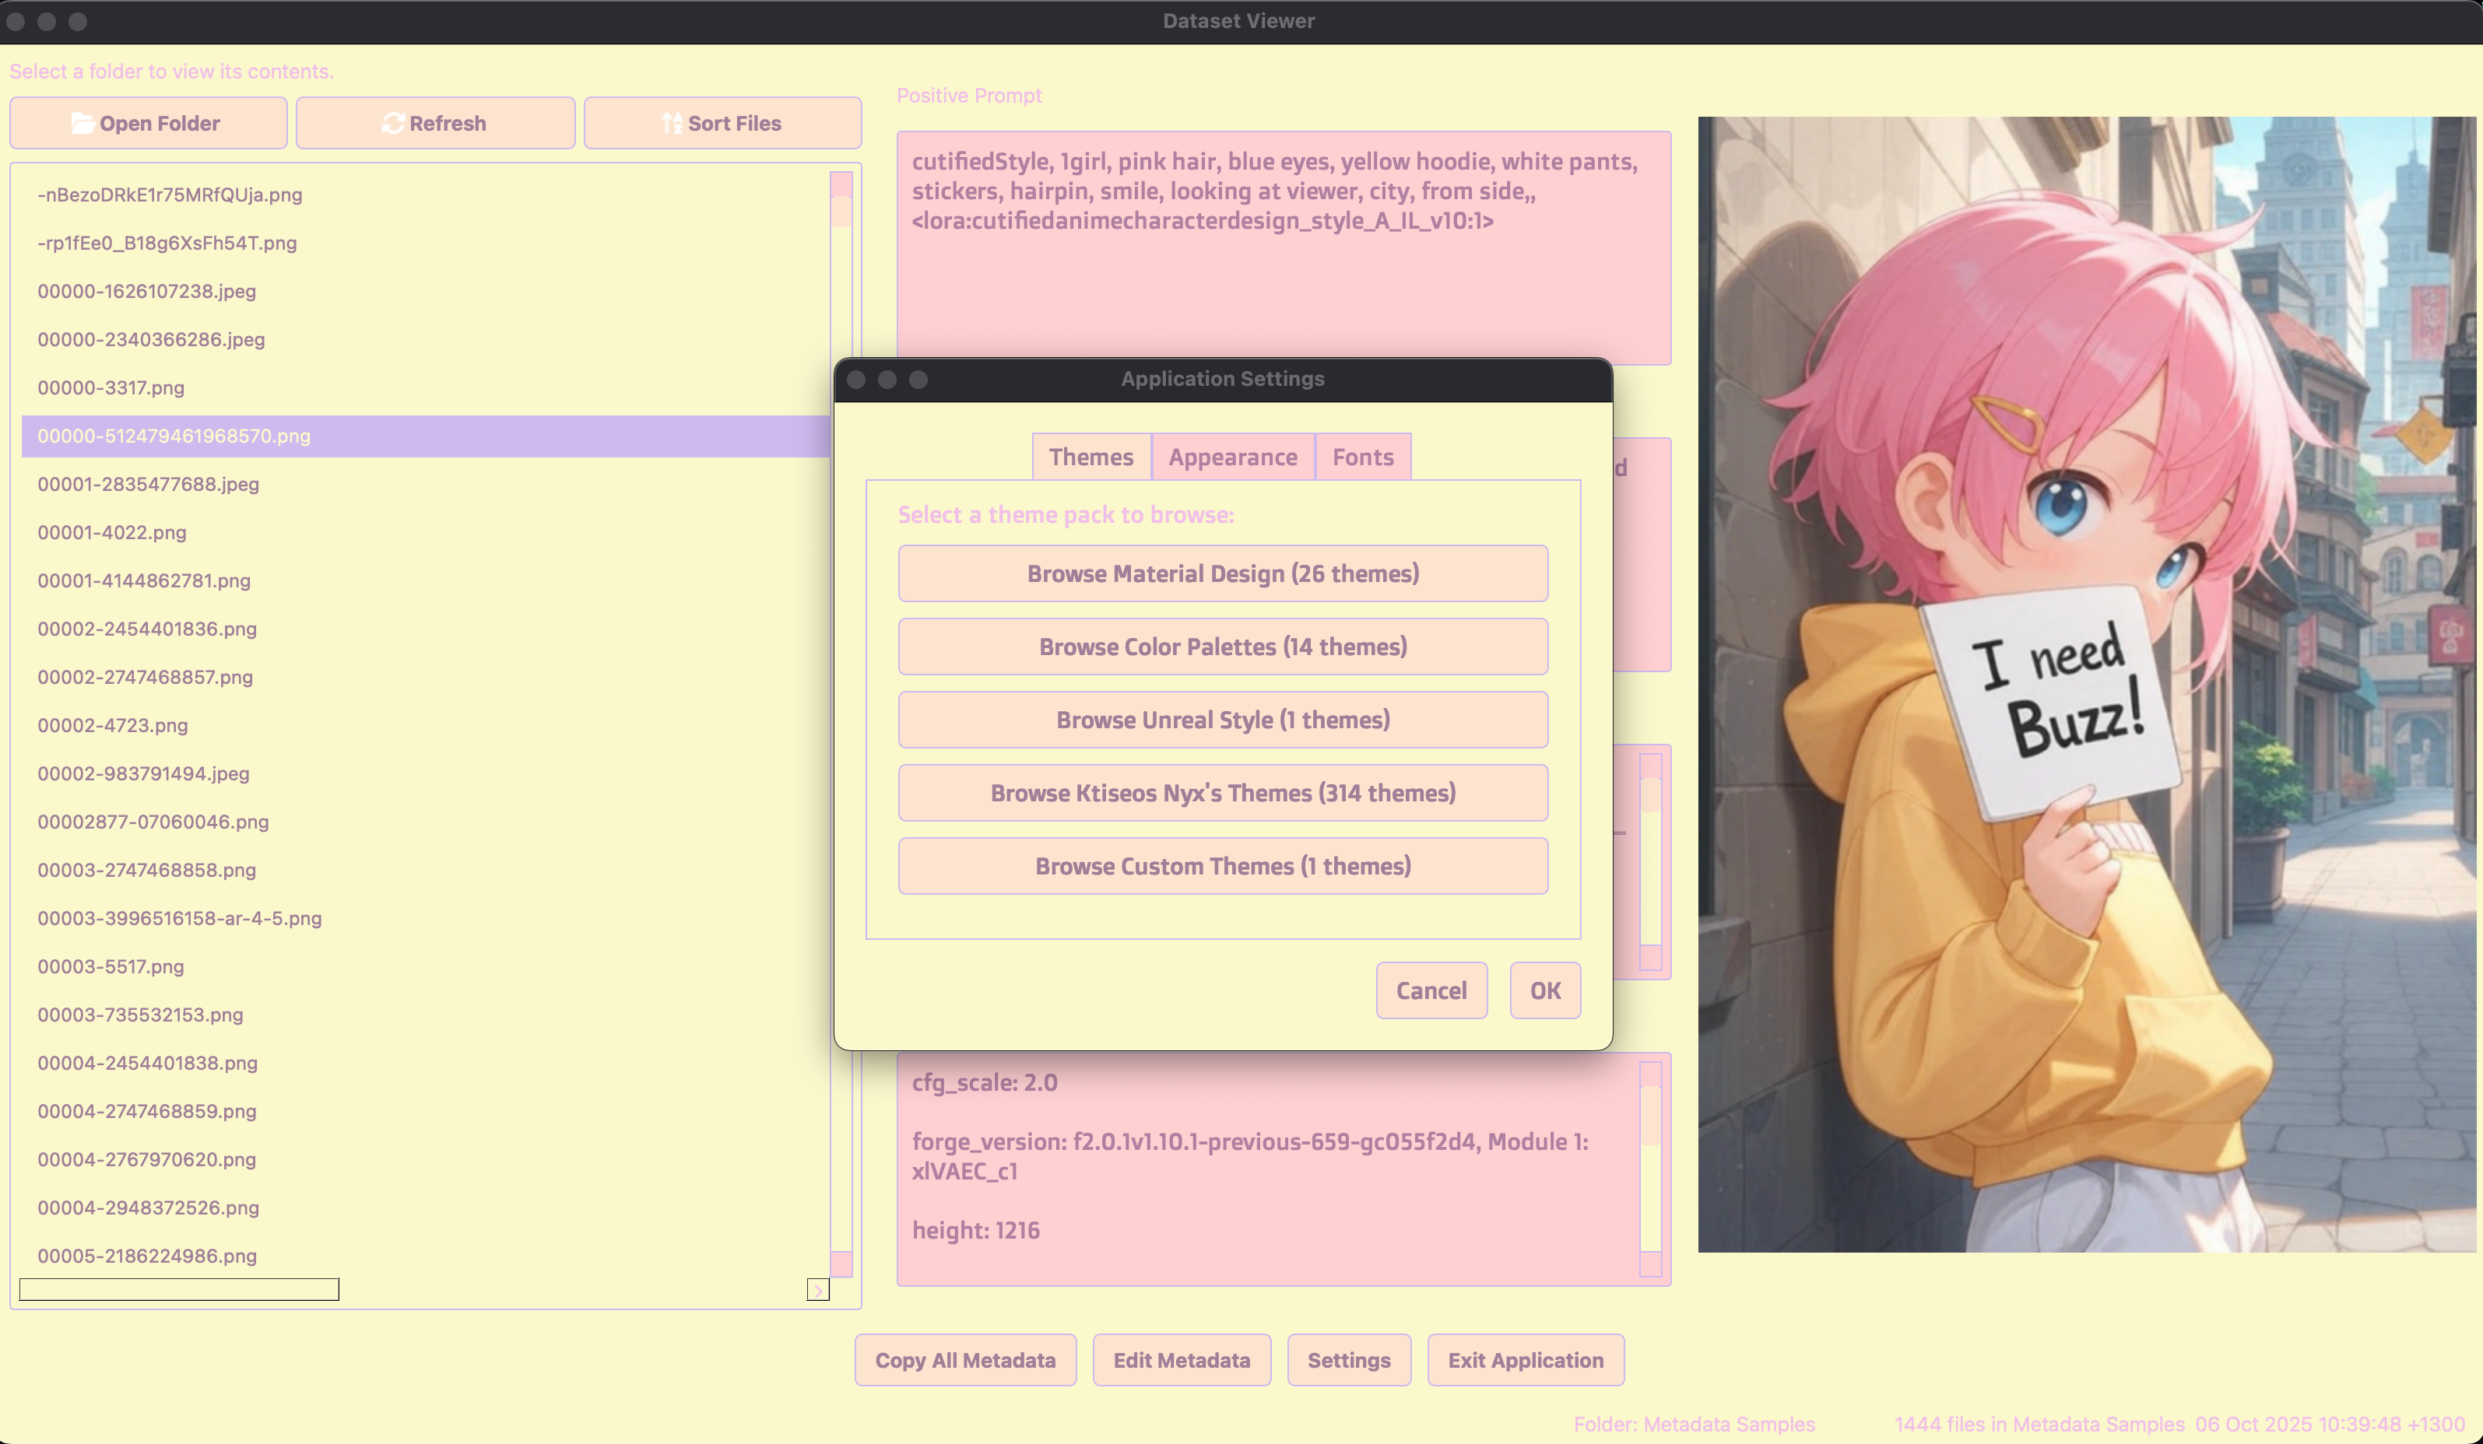Open Ktiseos Nyx's Themes pack

point(1222,793)
